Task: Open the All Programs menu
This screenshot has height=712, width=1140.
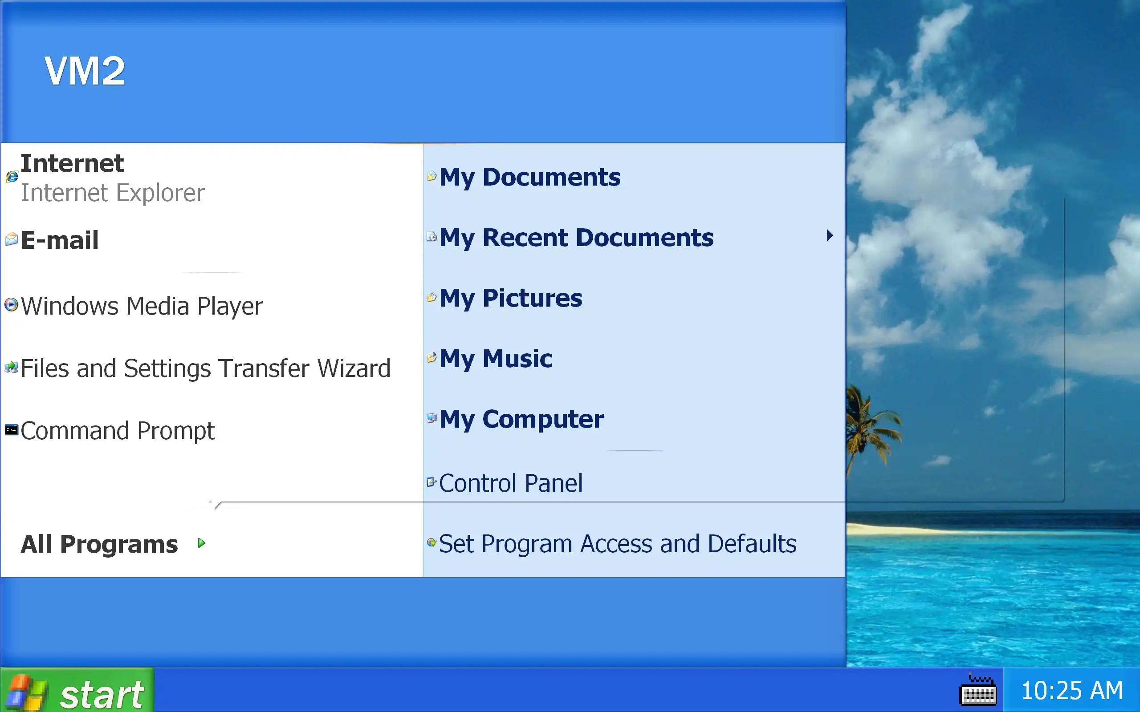Action: coord(99,544)
